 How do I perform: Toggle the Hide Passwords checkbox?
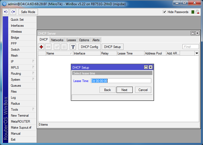tap(164, 12)
